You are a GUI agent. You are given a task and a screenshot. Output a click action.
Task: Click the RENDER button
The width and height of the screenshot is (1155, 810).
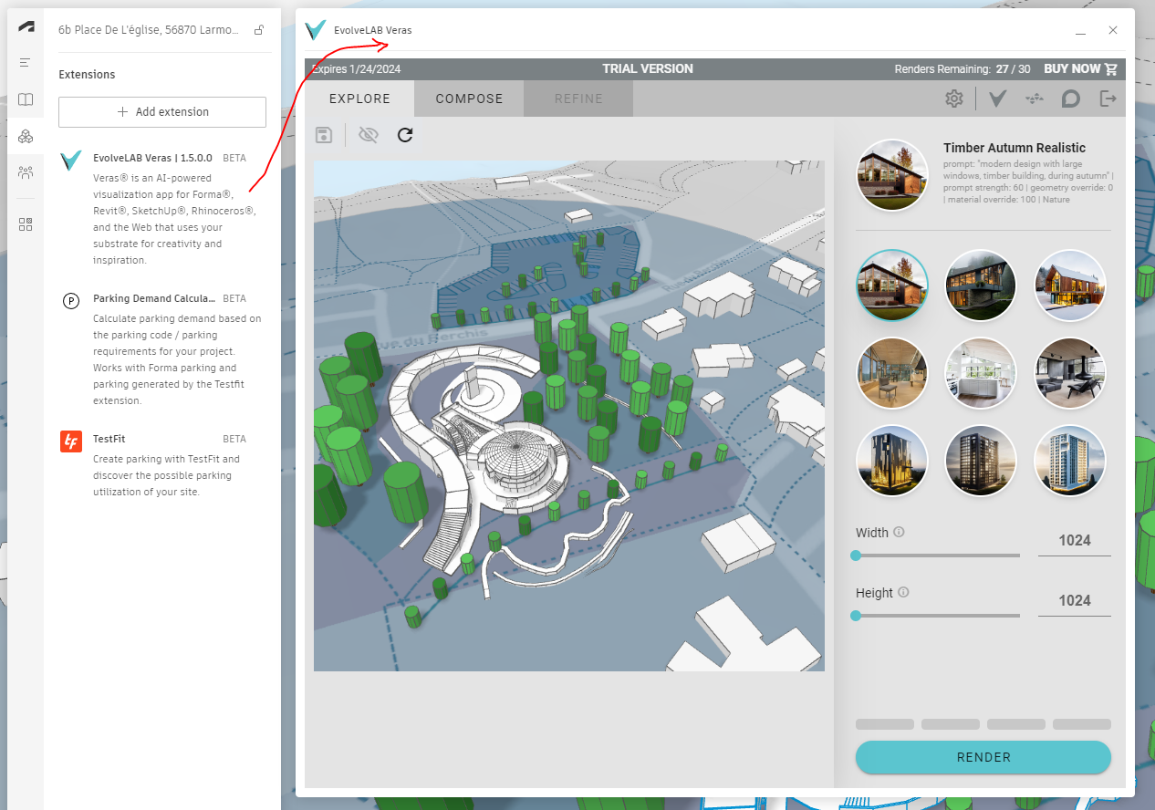click(983, 757)
